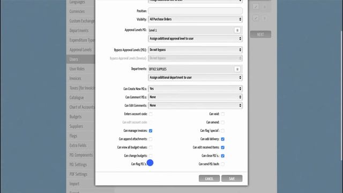Screen dimensions: 343x193
Task: Uncheck Can add delivery checkbox
Action: 222,139
